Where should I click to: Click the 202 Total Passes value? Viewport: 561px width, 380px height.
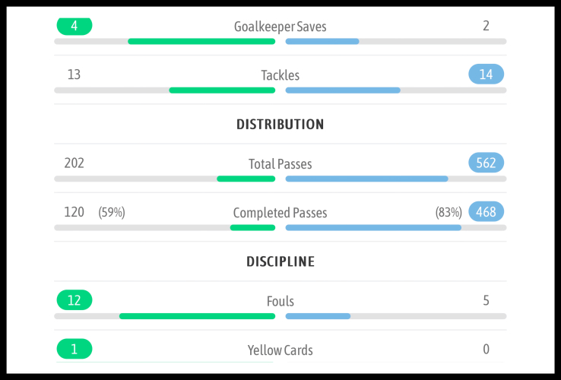[74, 163]
